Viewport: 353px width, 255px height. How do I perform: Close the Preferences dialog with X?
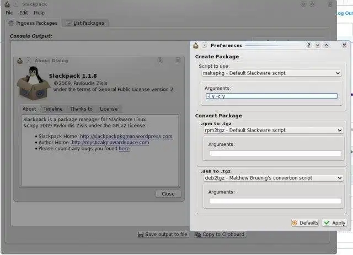344,45
